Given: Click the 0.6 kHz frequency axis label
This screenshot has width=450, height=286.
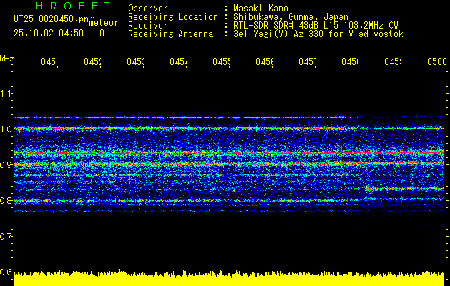Looking at the screenshot, I should click(x=6, y=272).
